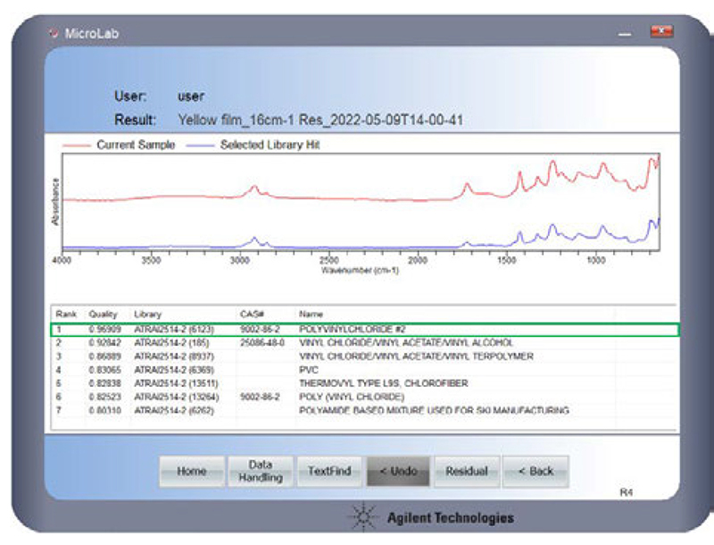Go to the Home screen
Viewport: 714px width, 545px height.
pos(192,471)
